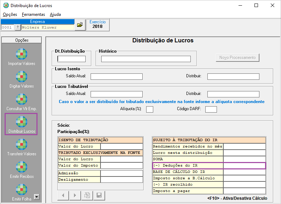Click the Wolters Kluwer company name field
The image size is (281, 204).
pos(47,28)
